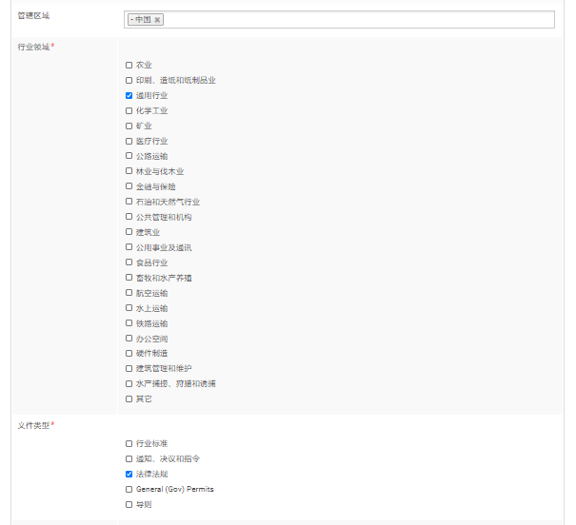Check the 建筑业 checkbox
576x525 pixels.
coord(129,232)
